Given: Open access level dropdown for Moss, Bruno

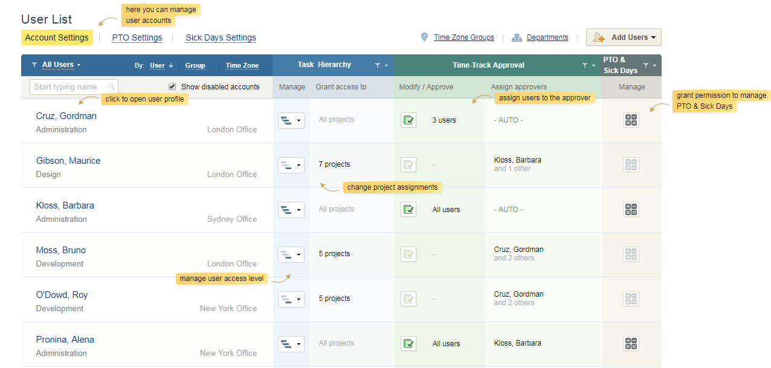Looking at the screenshot, I should pyautogui.click(x=291, y=254).
